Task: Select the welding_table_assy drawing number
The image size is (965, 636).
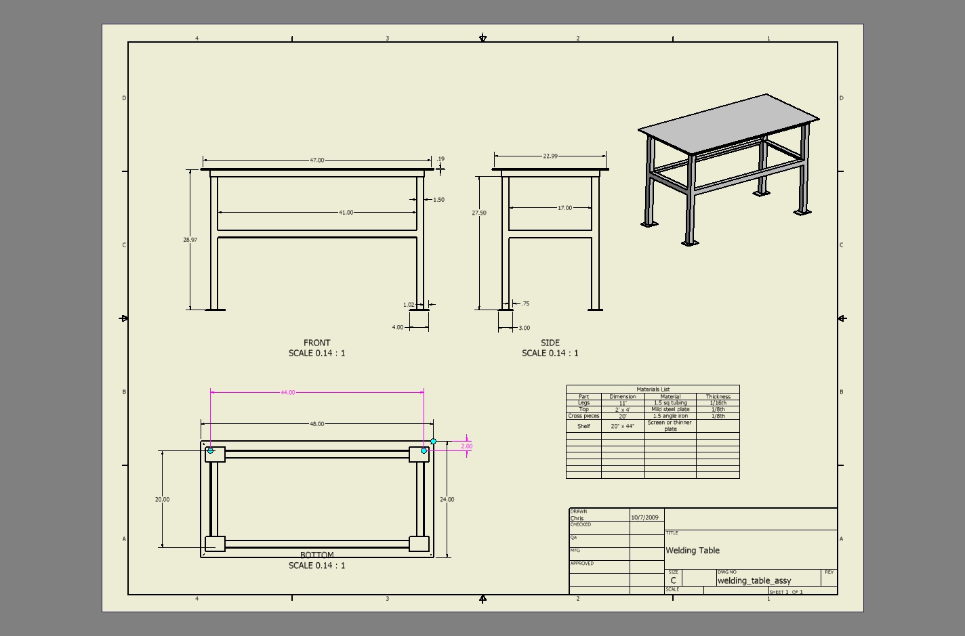Action: click(754, 580)
